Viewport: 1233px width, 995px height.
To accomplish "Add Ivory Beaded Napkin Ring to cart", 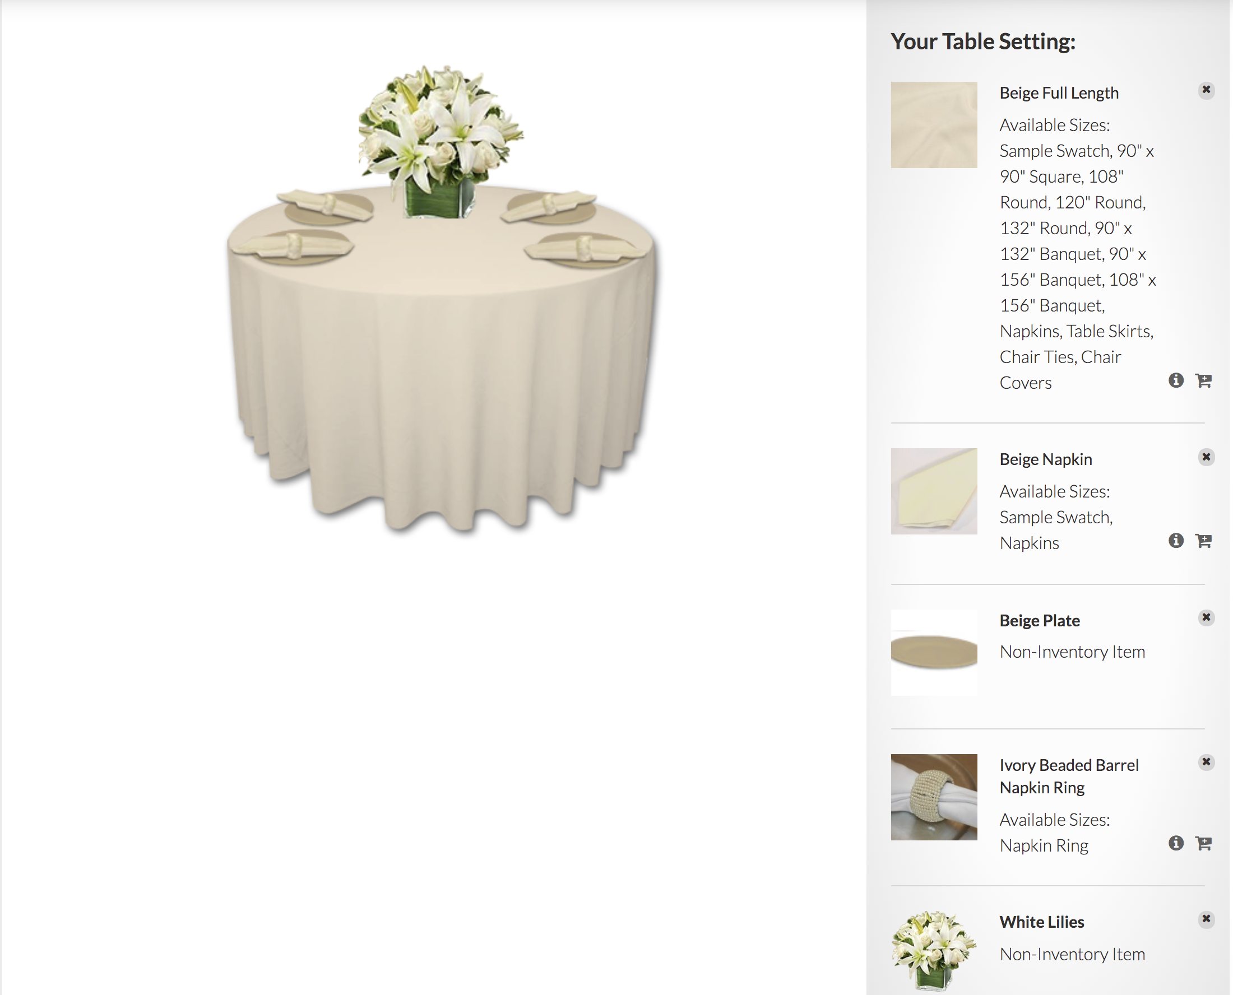I will coord(1203,843).
